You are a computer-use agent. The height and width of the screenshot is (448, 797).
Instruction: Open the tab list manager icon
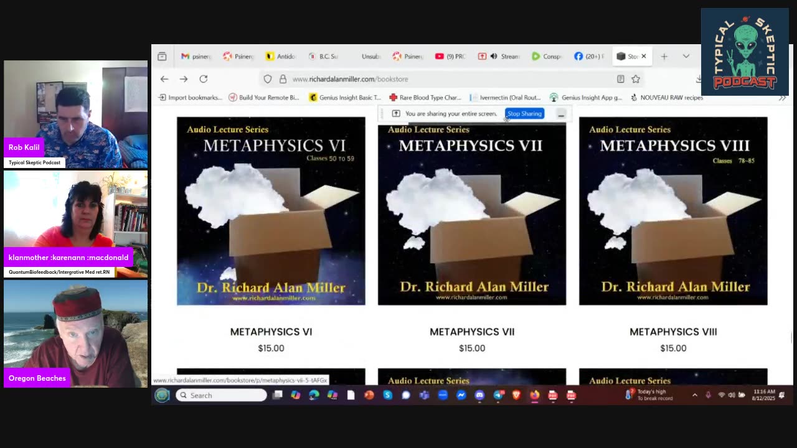162,56
